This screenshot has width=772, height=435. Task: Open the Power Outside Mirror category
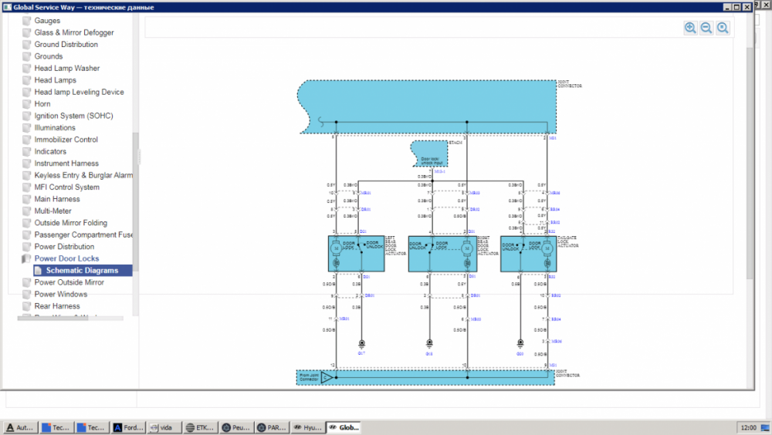[x=69, y=282]
